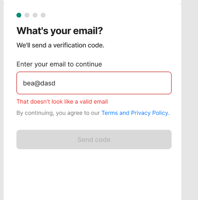Select the second step progress dot
Image resolution: width=198 pixels, height=200 pixels.
pos(27,15)
